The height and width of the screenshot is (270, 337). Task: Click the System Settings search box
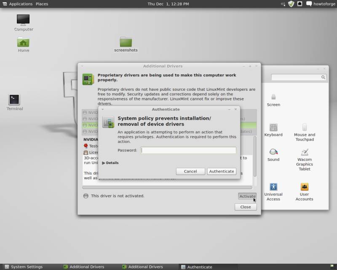click(x=299, y=77)
